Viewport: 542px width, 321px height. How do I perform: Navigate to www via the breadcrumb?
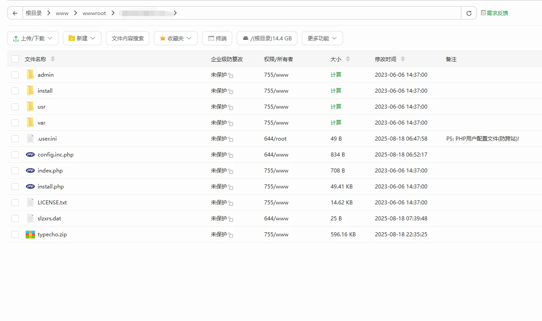pos(62,13)
